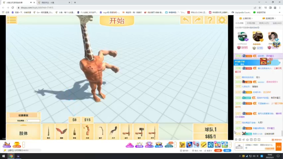
Task: Click the emoji icon in chat toolbar
Action: [x=236, y=140]
